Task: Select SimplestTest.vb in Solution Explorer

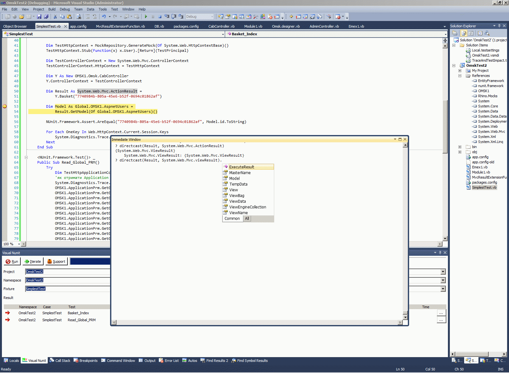Action: (x=484, y=187)
